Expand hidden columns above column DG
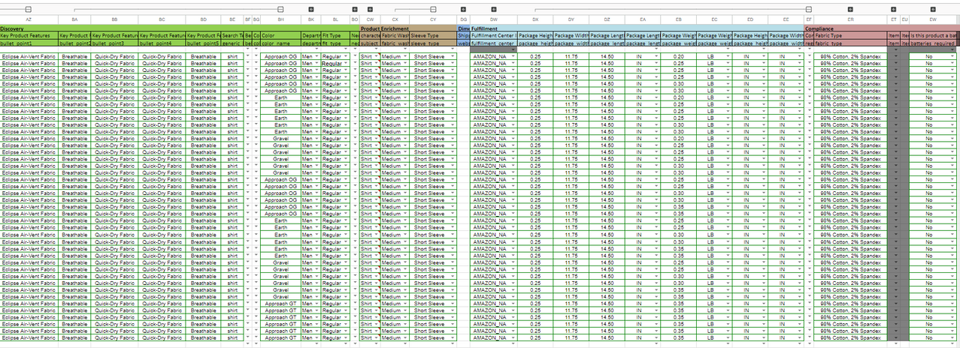The height and width of the screenshot is (348, 960). (x=463, y=9)
